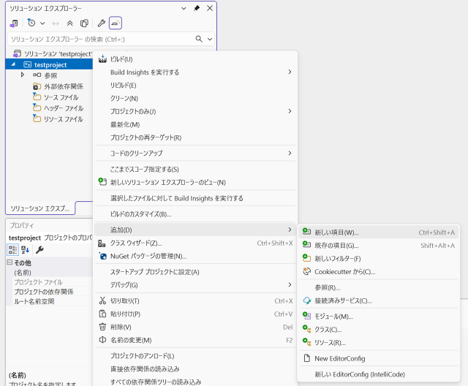Open Properties via the wrench icon in Solution Explorer

coord(102,23)
